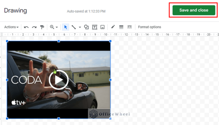
Task: Click the Drawing dialog title
Action: 15,11
